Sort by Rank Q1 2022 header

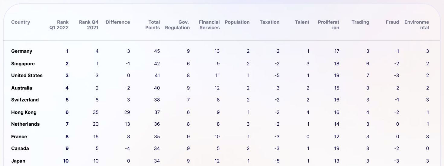[x=59, y=25]
